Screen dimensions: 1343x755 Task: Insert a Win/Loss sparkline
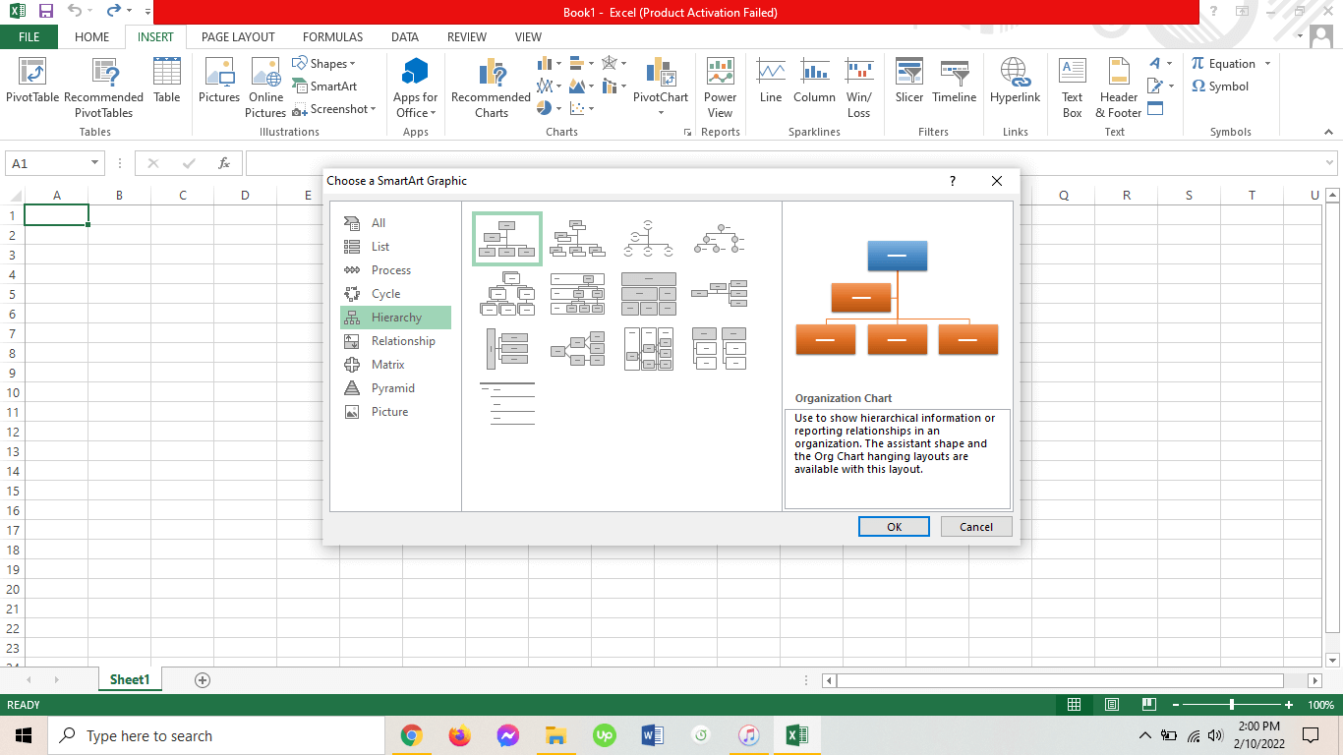(x=859, y=88)
